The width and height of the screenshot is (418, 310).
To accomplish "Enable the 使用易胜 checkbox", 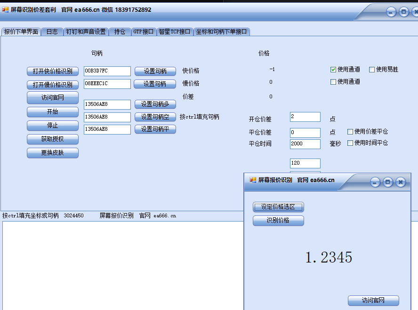I will pos(372,70).
